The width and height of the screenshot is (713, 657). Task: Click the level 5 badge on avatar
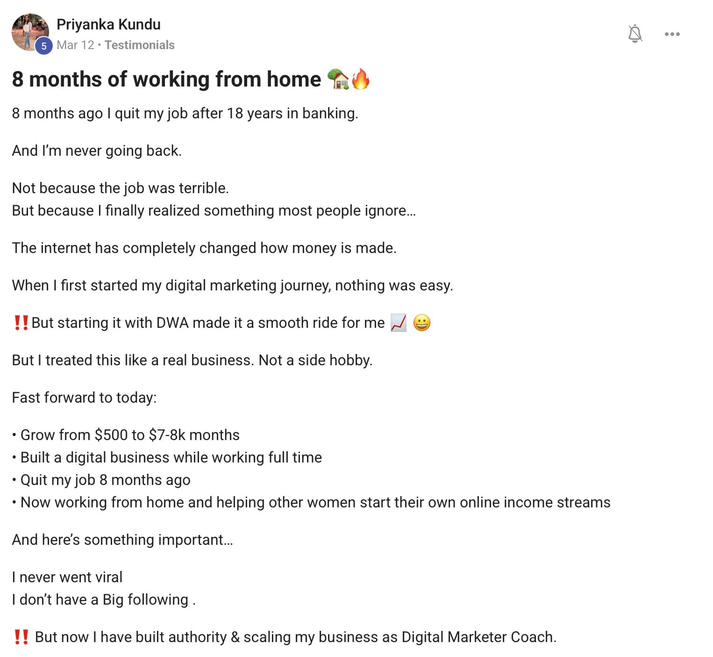point(44,46)
